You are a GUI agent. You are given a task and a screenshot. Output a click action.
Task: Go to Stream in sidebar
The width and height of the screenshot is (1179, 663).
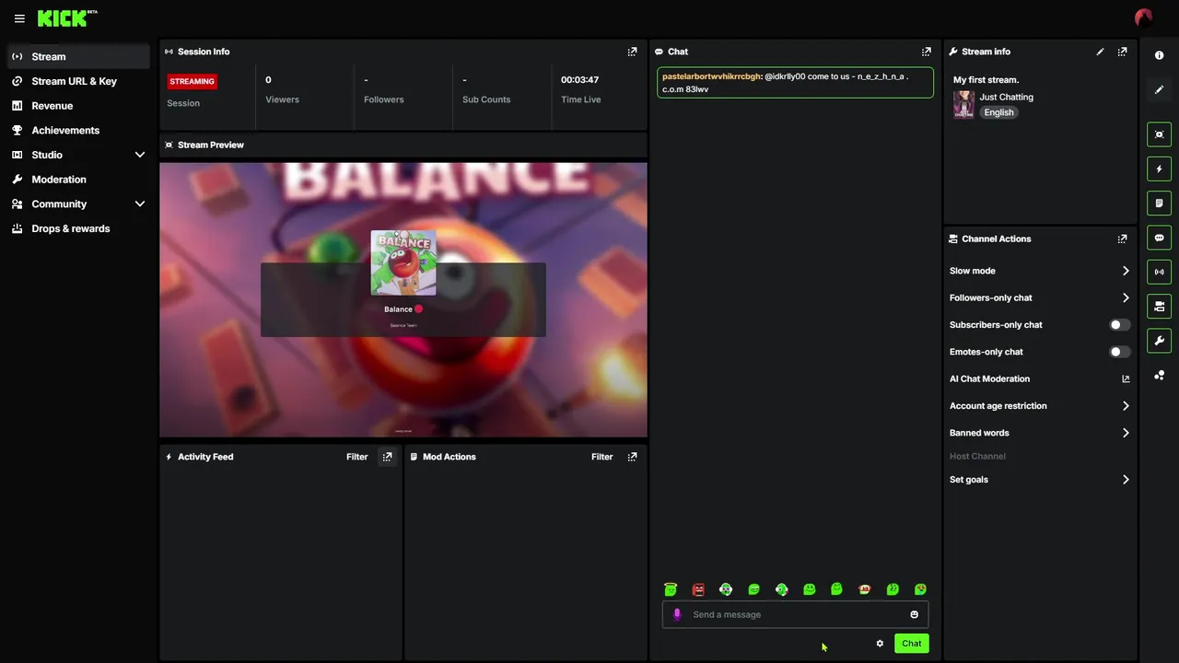pyautogui.click(x=78, y=56)
